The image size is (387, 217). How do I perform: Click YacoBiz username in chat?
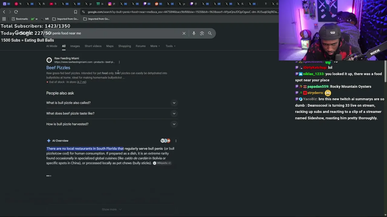pos(310,99)
